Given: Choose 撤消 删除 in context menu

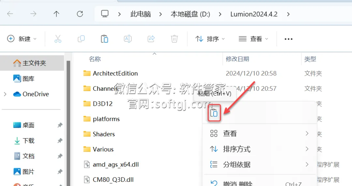Looking at the screenshot, I should [x=260, y=183].
